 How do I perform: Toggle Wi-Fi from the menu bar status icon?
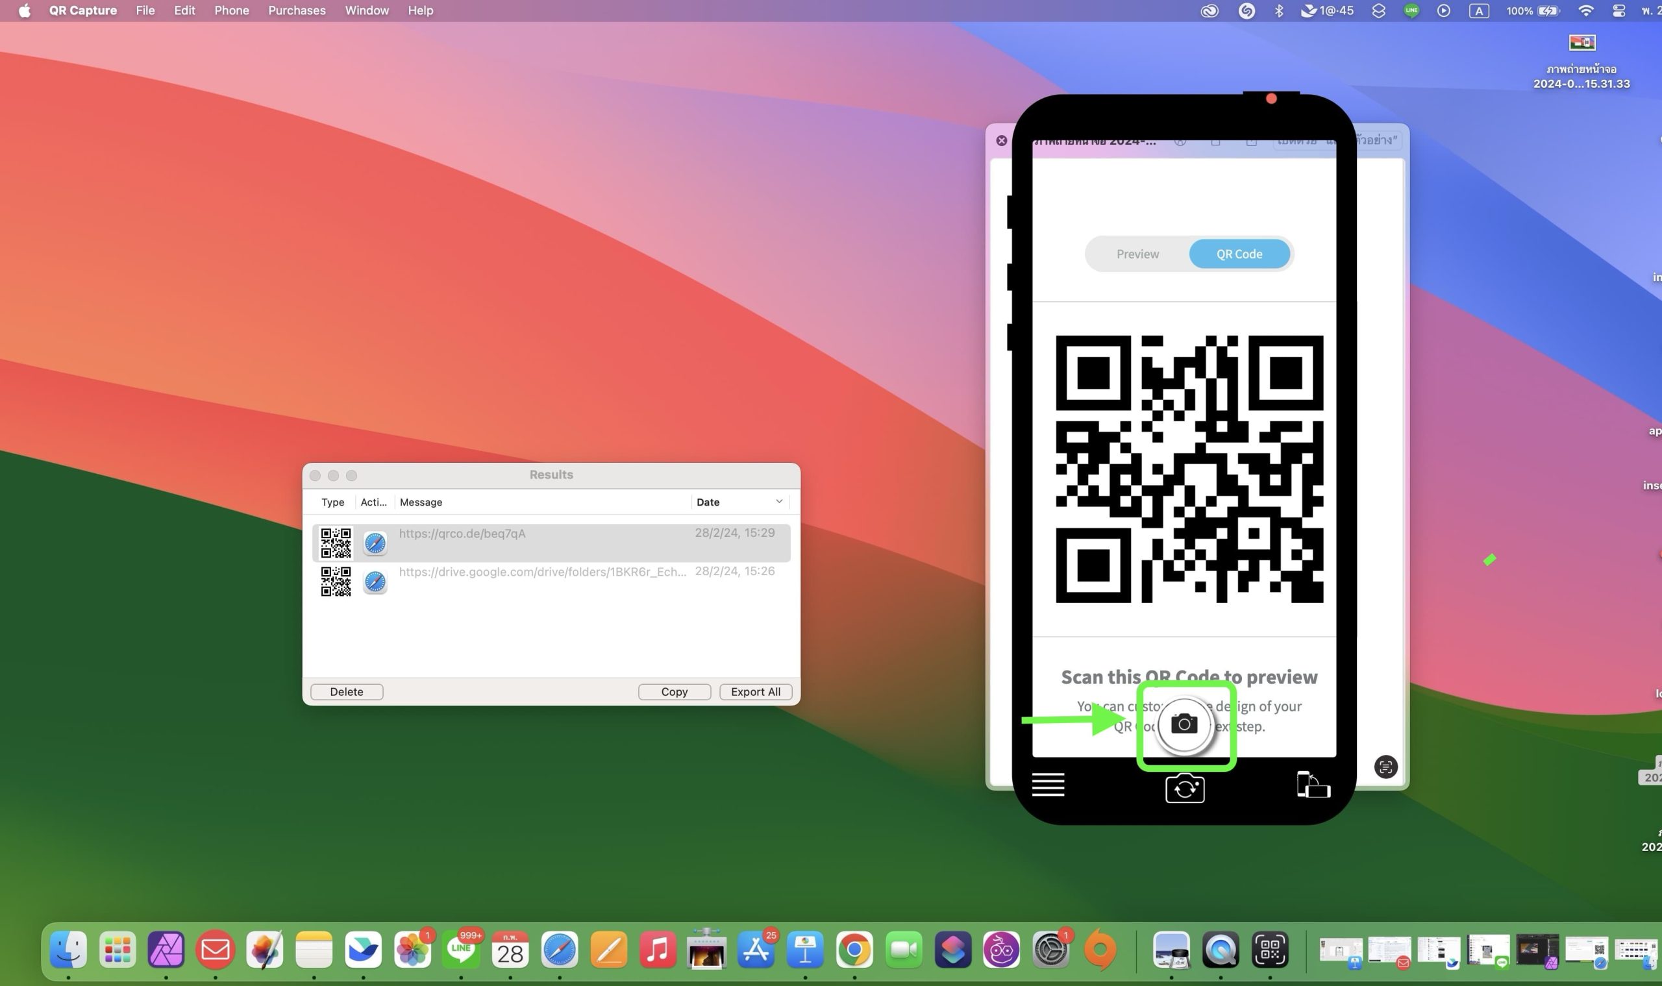1585,10
